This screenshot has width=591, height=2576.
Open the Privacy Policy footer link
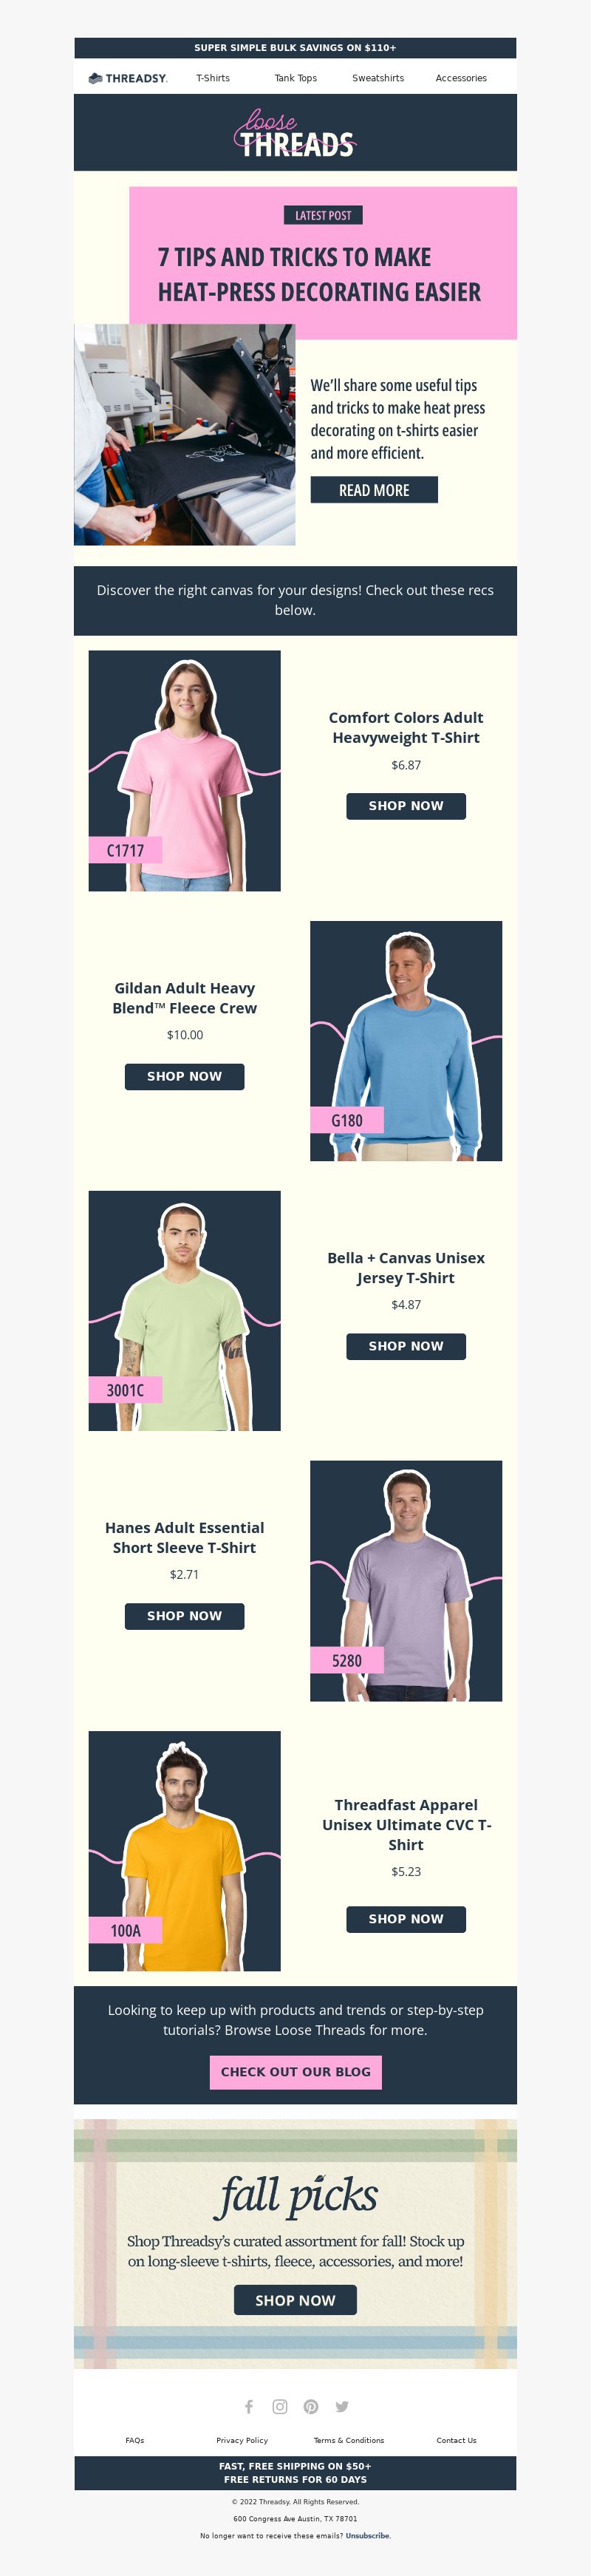tap(242, 2440)
